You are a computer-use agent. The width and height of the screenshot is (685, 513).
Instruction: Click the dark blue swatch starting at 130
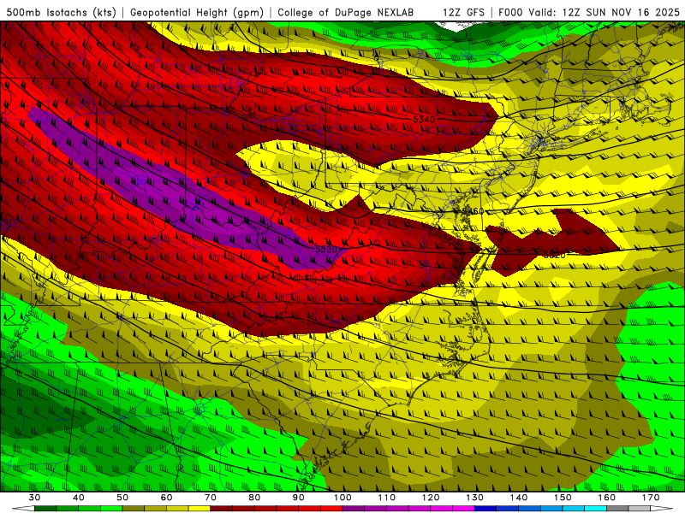coord(485,509)
